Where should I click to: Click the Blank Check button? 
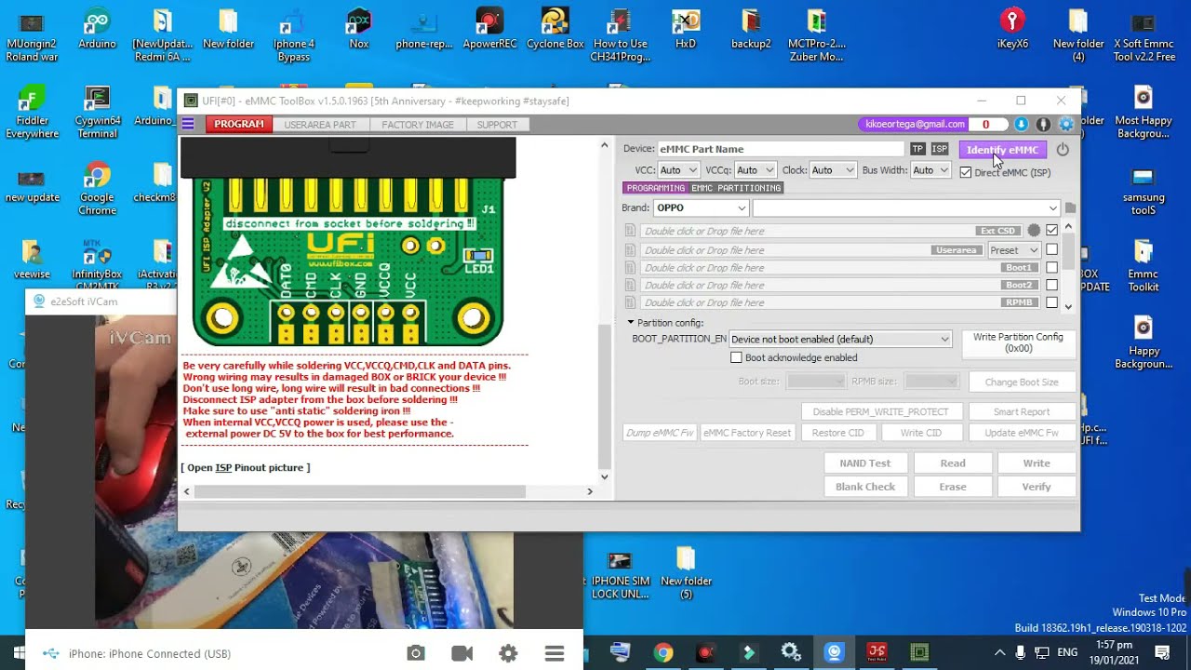coord(865,487)
